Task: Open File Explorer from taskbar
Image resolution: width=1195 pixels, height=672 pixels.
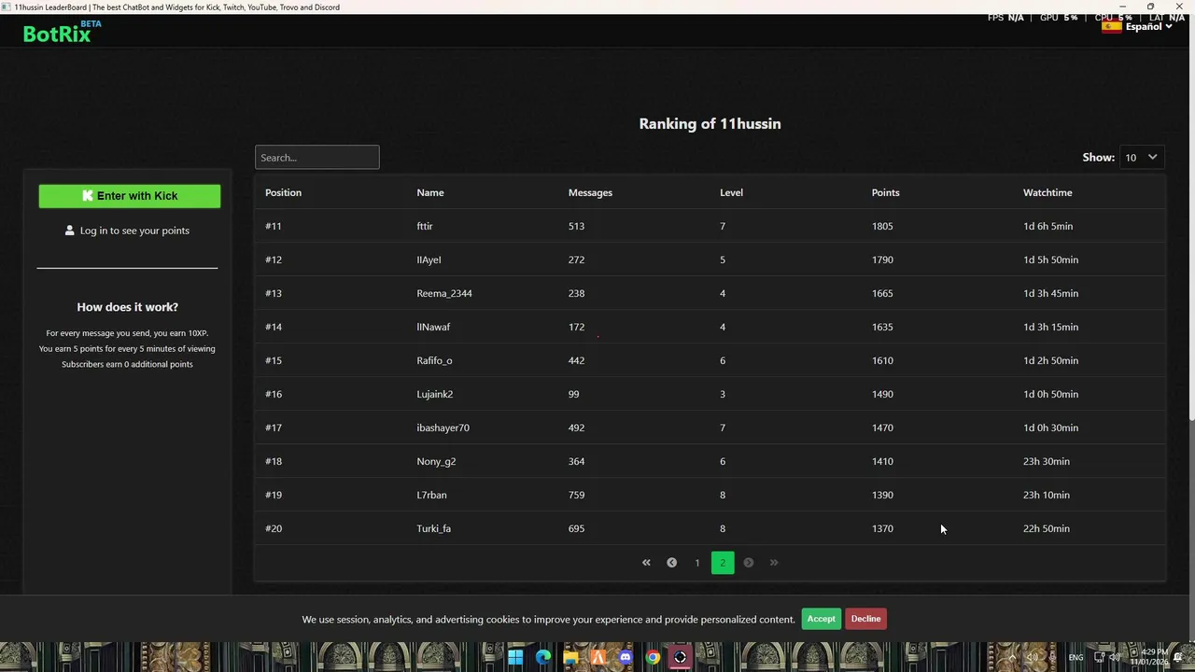Action: pos(570,657)
